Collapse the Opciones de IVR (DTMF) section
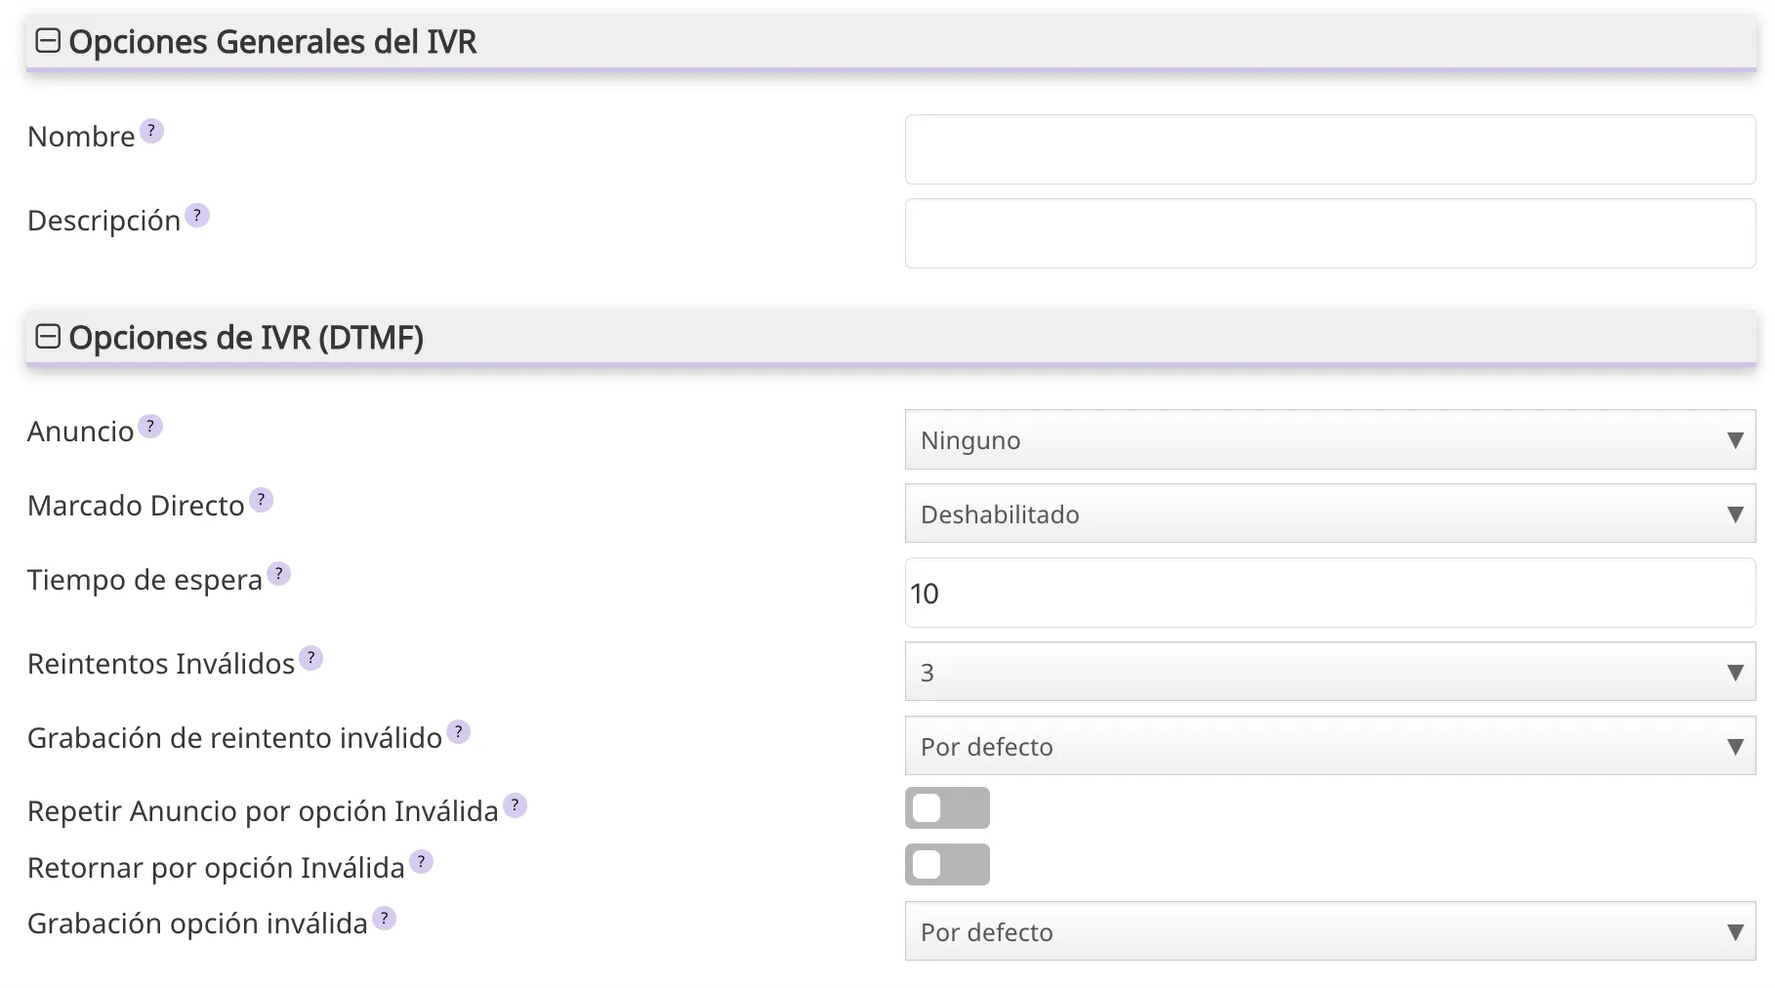Screen dimensions: 1775x988 48,337
